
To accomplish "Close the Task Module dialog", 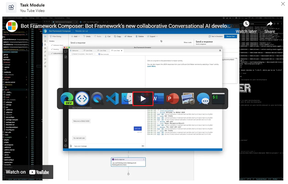I will pyautogui.click(x=283, y=4).
